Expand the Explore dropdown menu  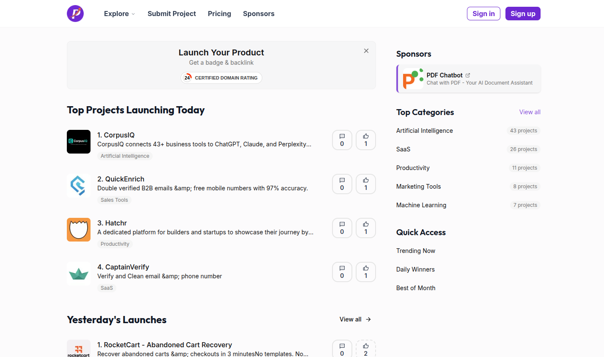119,14
